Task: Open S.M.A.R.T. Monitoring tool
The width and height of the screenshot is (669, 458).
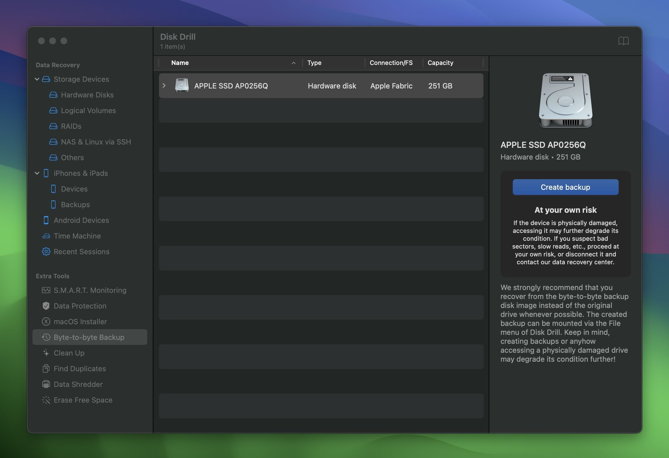Action: 90,290
